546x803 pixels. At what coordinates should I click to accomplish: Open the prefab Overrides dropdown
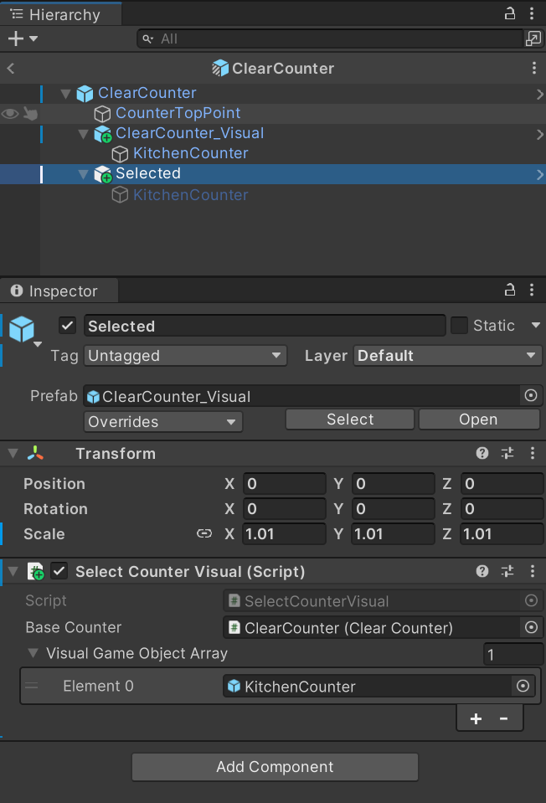pos(162,421)
